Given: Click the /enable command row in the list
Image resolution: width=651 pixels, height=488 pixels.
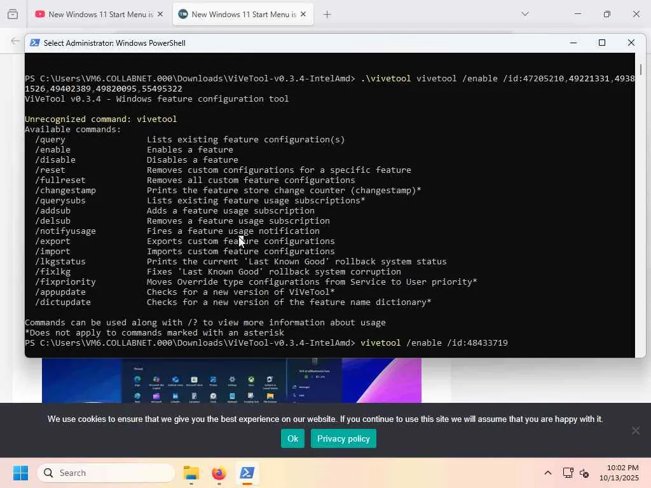Looking at the screenshot, I should coord(134,149).
